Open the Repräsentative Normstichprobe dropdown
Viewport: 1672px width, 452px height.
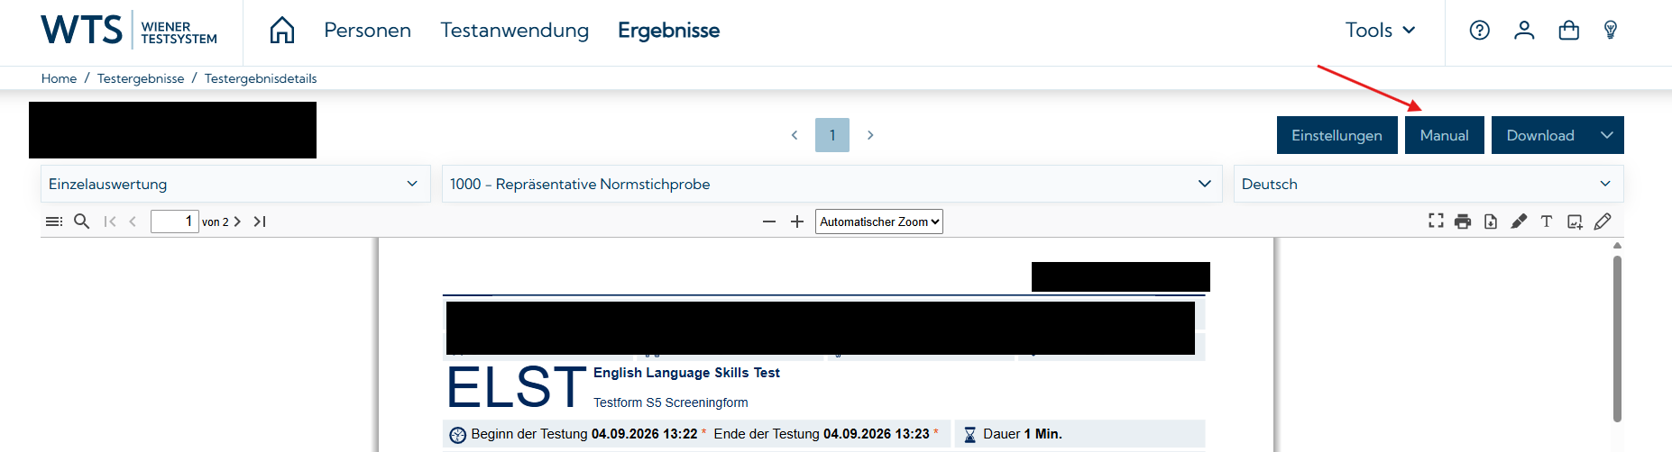(x=831, y=184)
